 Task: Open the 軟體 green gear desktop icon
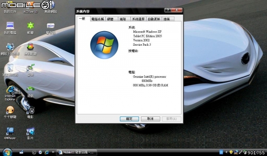coord(30,28)
